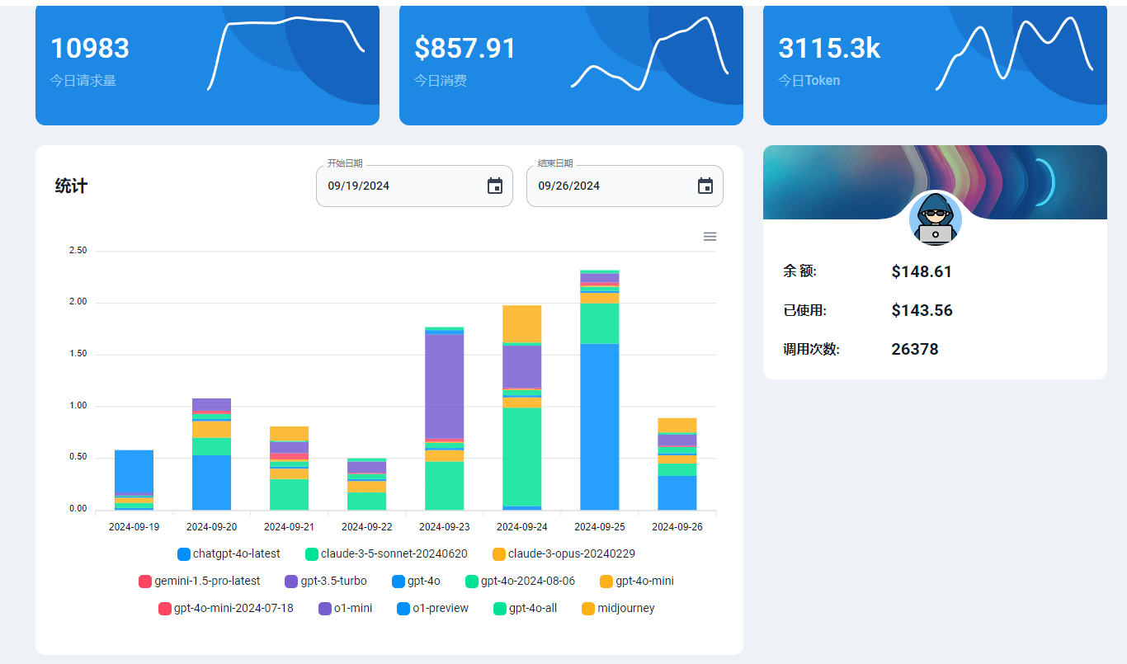
Task: Toggle gemini-1.5-pro-latest legend entry
Action: click(x=200, y=582)
